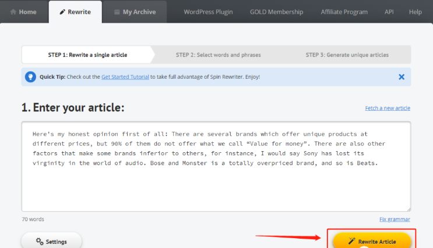The height and width of the screenshot is (248, 433).
Task: Click the Rewrite Article button
Action: (372, 242)
